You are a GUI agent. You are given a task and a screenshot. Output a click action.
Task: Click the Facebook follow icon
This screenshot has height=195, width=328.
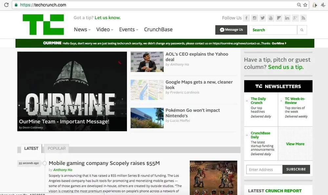246,18
